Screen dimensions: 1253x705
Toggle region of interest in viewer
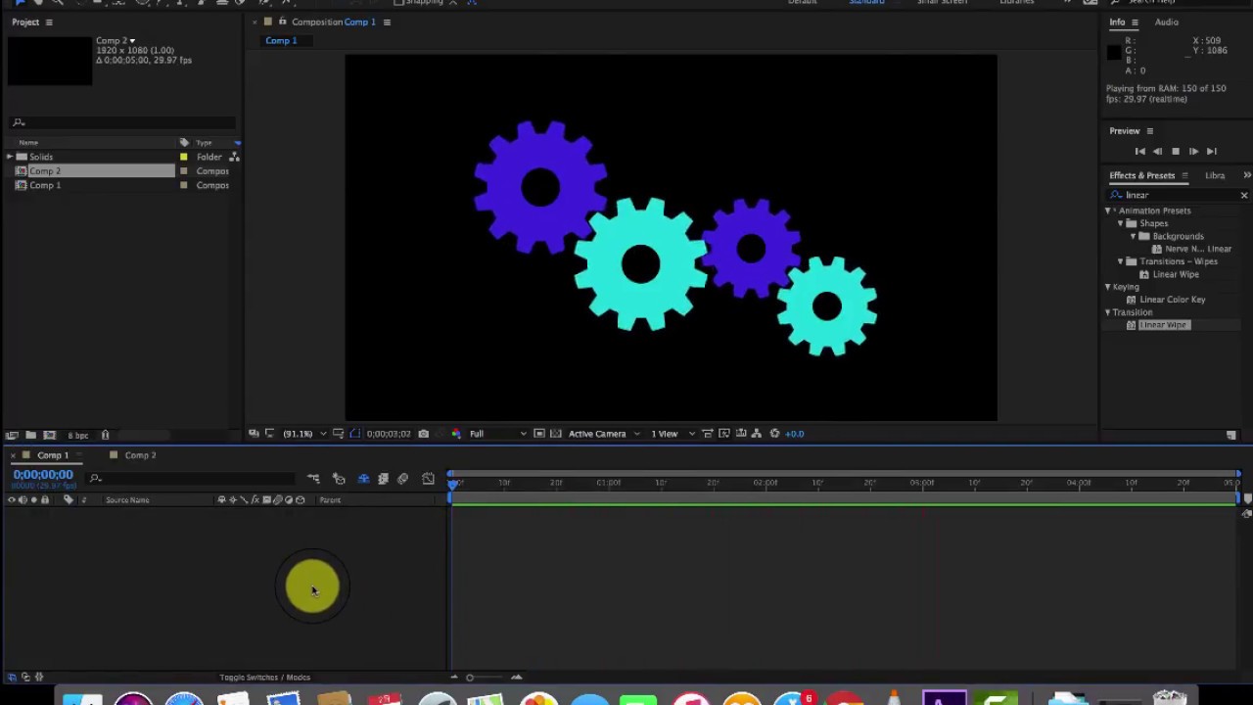tap(539, 434)
